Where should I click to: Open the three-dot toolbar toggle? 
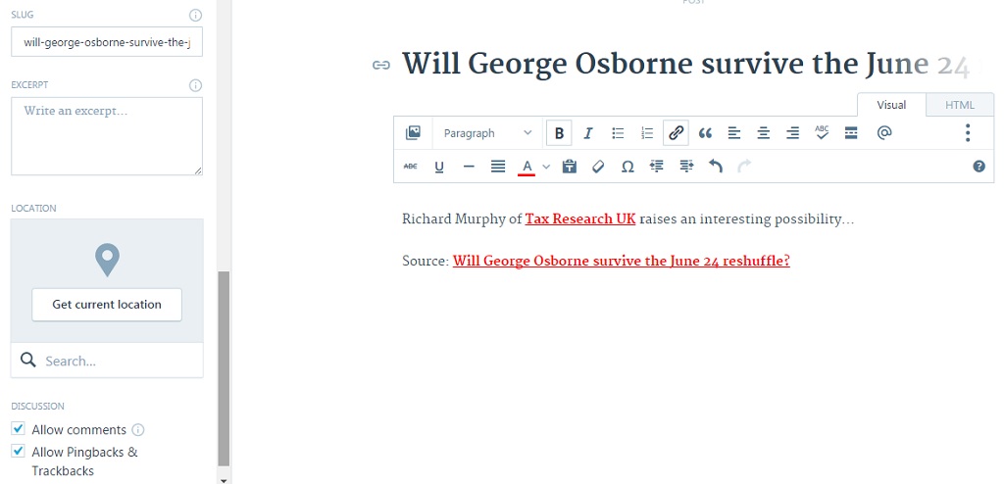coord(968,133)
